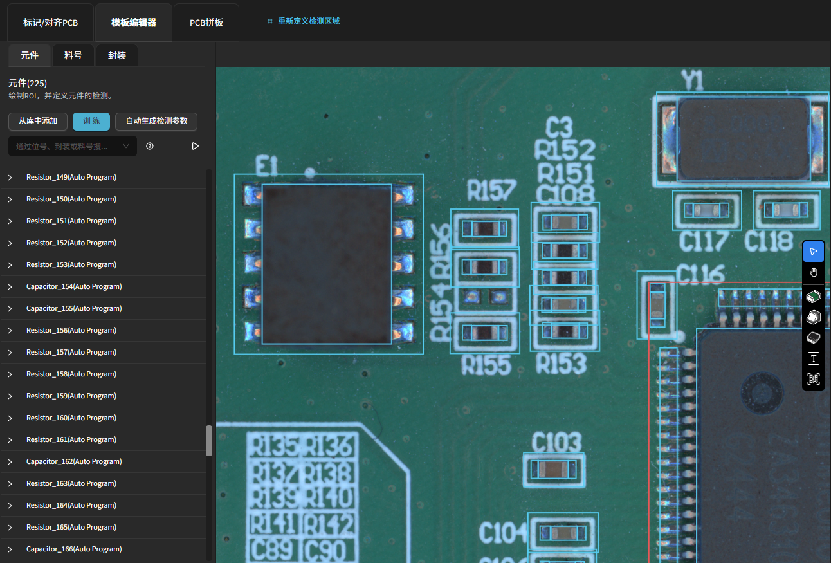Click the 训练 button
The image size is (831, 563).
coord(91,121)
